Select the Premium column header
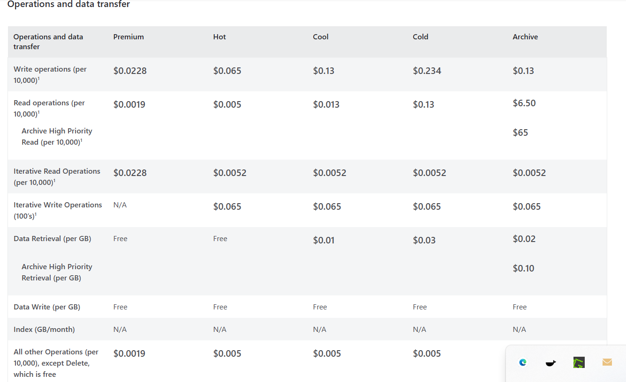This screenshot has height=382, width=626. point(128,37)
